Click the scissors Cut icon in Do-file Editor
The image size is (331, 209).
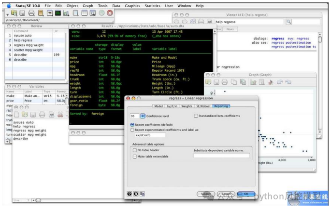[60, 115]
